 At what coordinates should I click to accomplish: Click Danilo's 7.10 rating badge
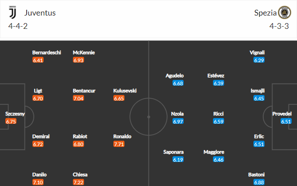click(38, 182)
